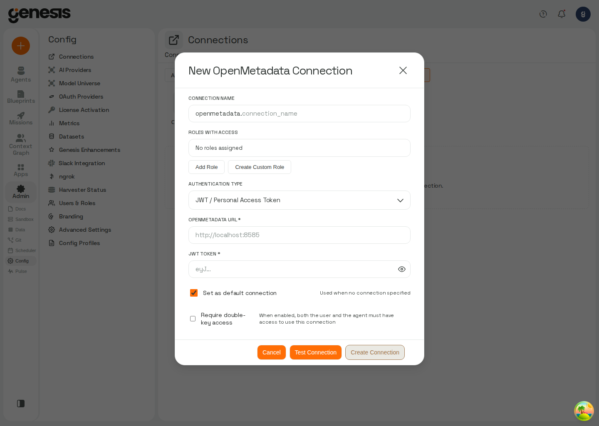This screenshot has height=426, width=599.
Task: Click the OpenMetadata URL field
Action: [x=299, y=235]
